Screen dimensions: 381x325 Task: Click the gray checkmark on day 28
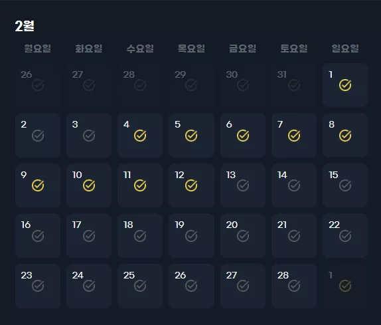[294, 286]
